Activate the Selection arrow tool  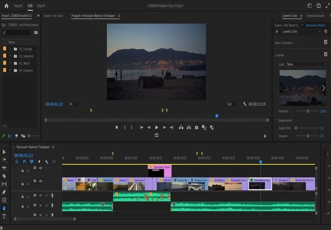(4, 152)
